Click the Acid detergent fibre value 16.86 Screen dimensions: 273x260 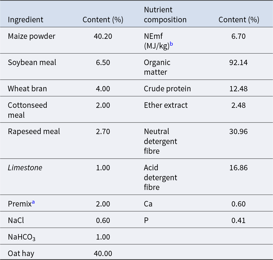238,168
